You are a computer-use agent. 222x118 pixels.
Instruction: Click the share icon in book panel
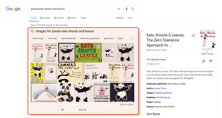(x=193, y=36)
